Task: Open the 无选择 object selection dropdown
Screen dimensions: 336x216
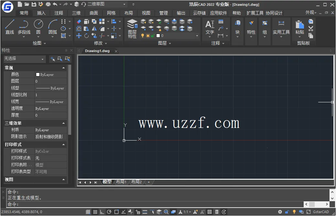Action: [x=24, y=59]
